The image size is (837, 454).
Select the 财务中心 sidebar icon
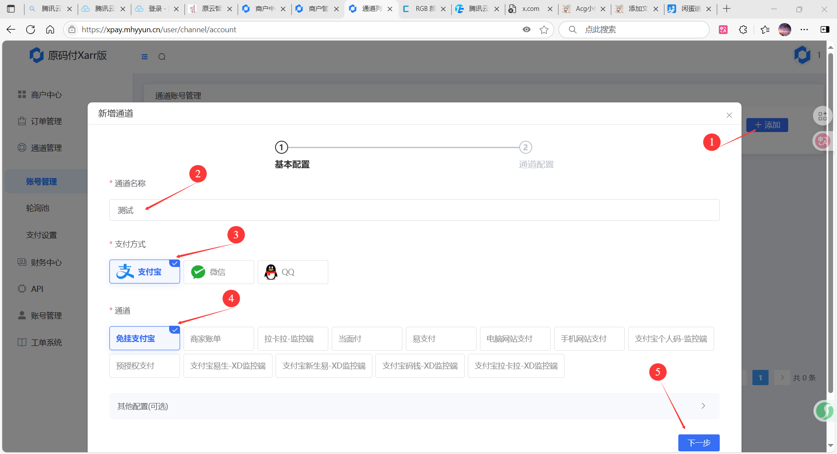22,262
